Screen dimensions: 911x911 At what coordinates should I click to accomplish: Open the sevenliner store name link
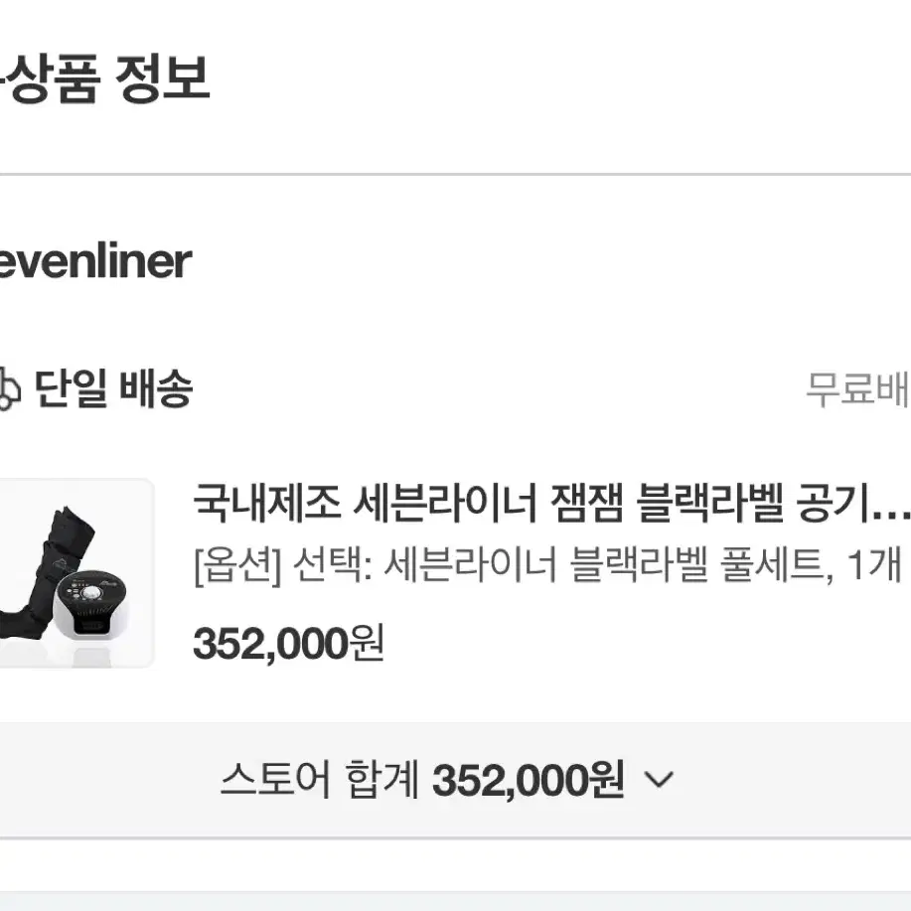tap(95, 261)
